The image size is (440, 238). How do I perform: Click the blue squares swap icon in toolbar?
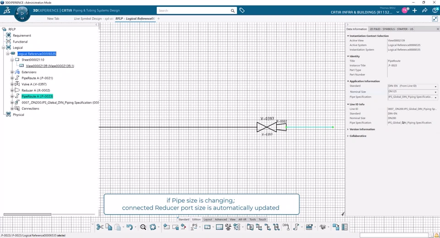336,227
